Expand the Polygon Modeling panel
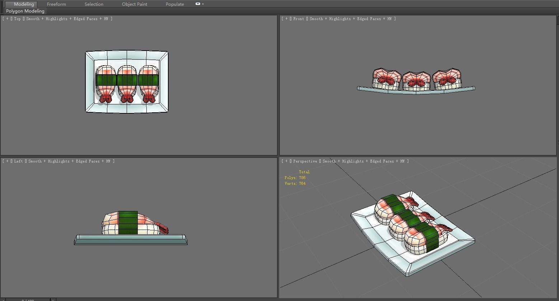The image size is (559, 301). [x=25, y=11]
